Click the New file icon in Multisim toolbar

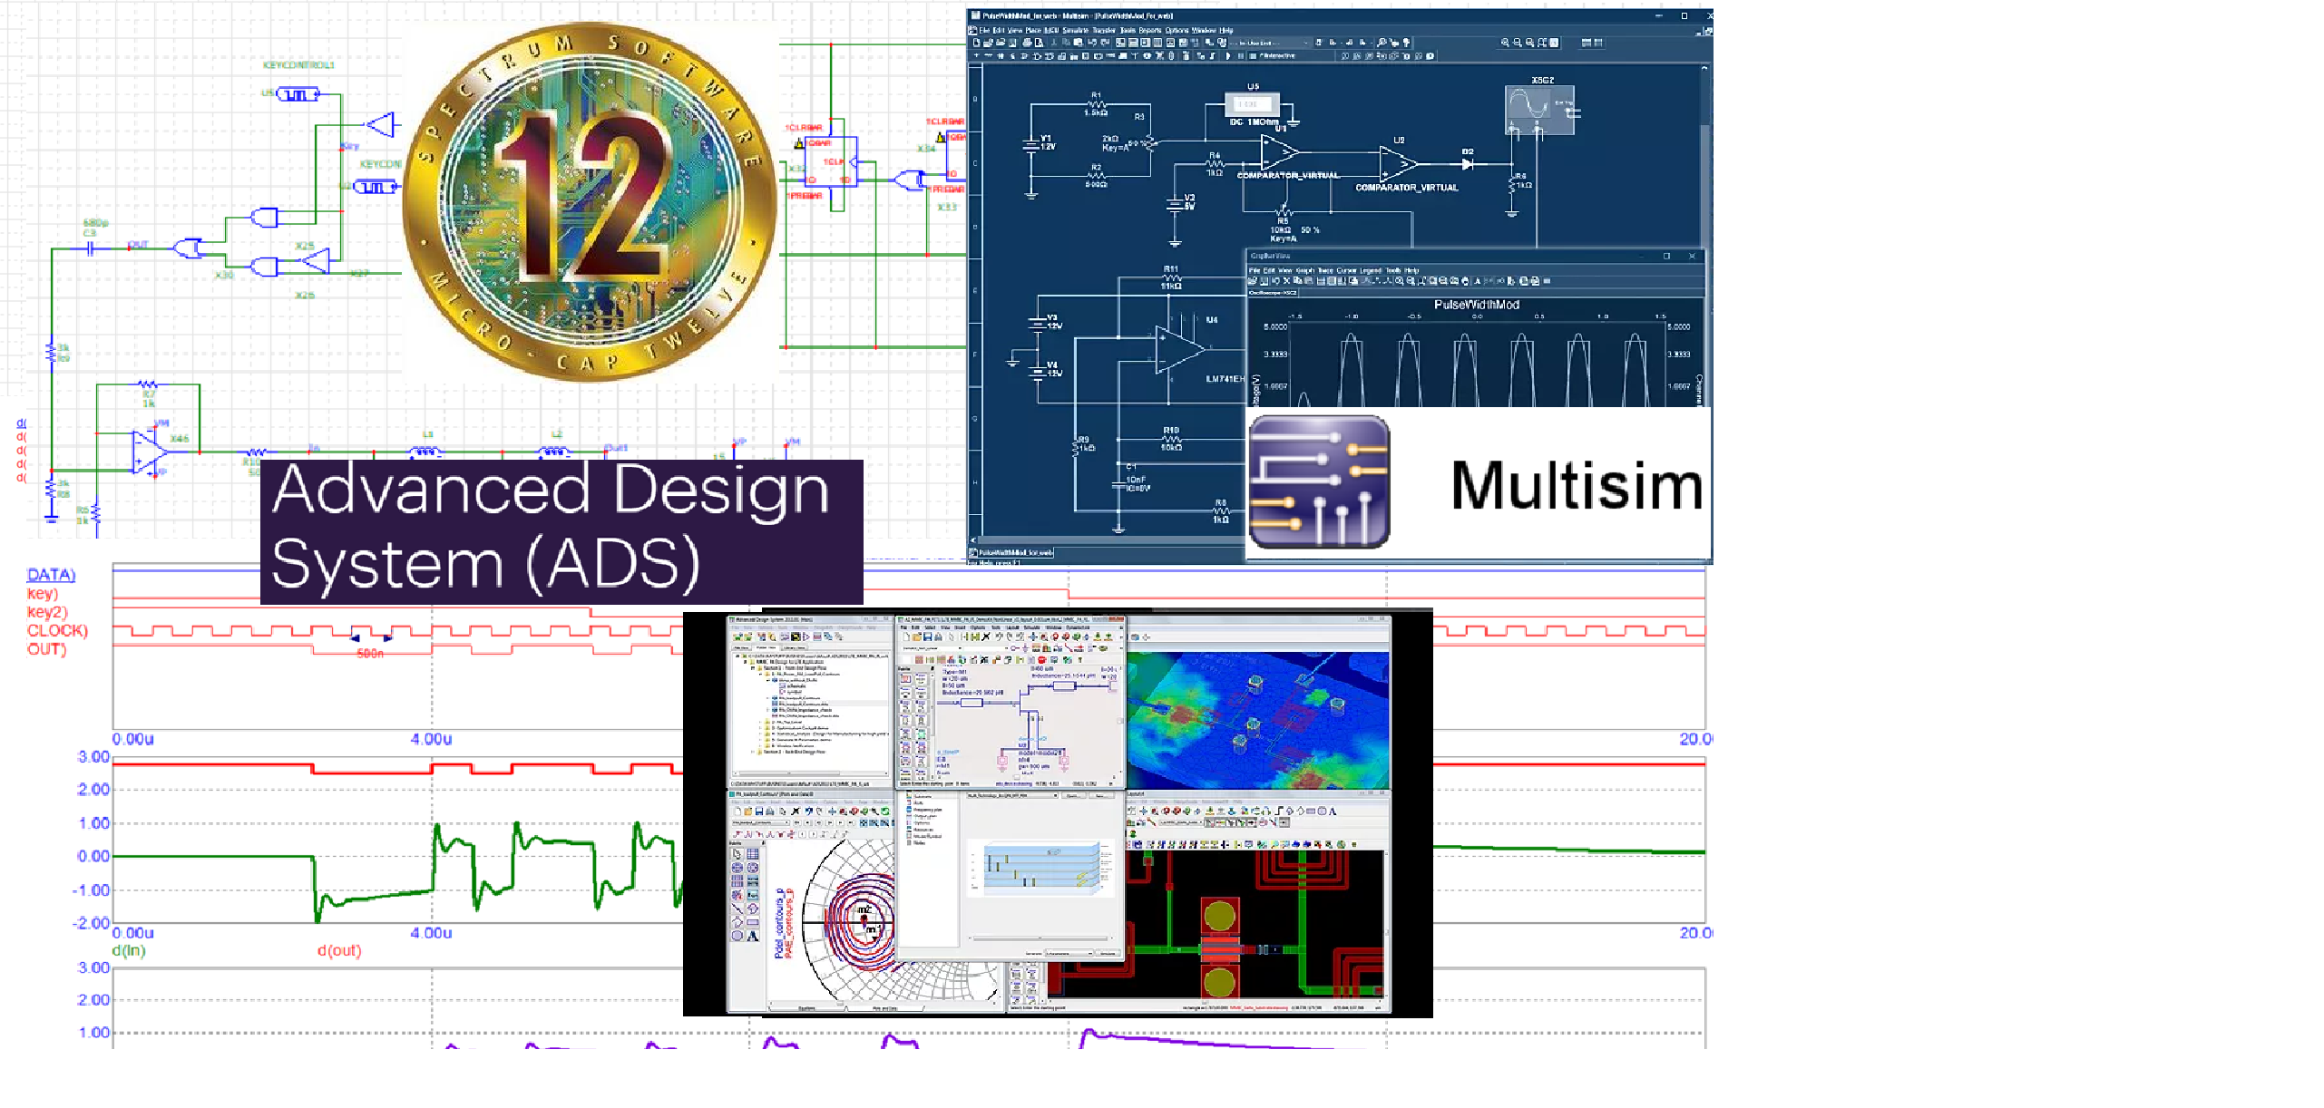[976, 43]
